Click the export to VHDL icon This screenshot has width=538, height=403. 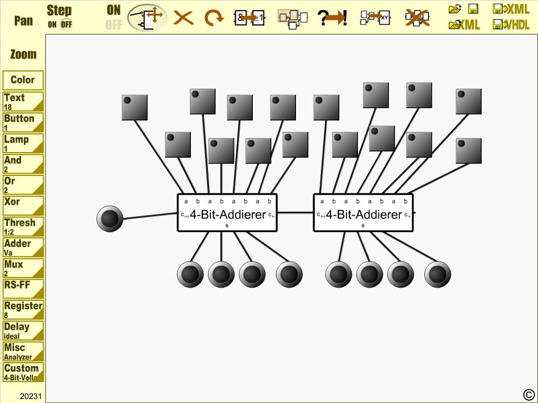coord(511,25)
